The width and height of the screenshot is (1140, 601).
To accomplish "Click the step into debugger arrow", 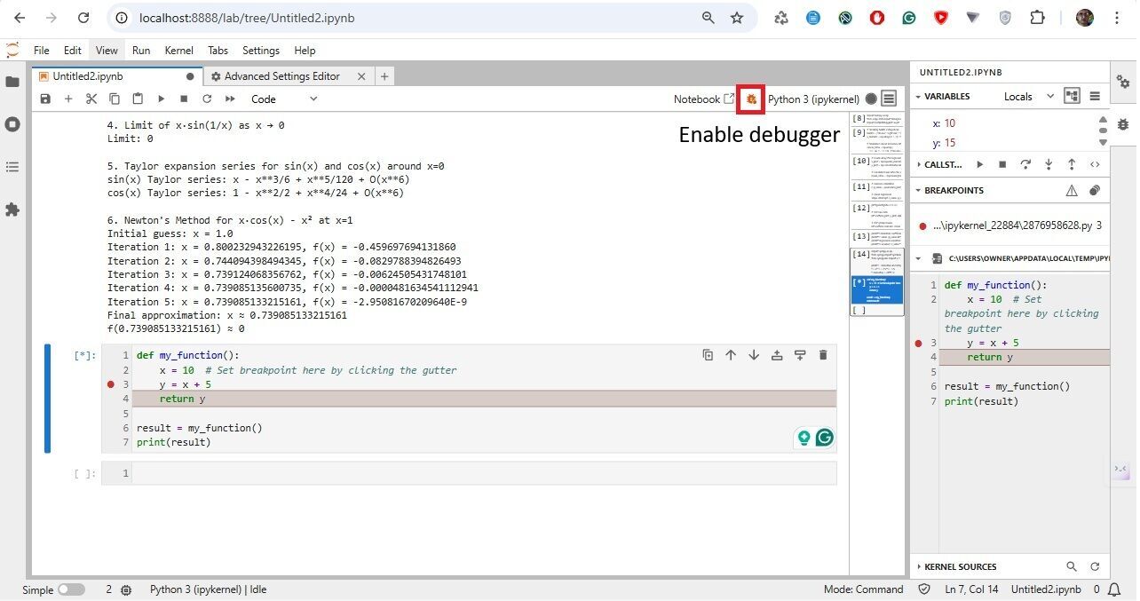I will pyautogui.click(x=1049, y=164).
